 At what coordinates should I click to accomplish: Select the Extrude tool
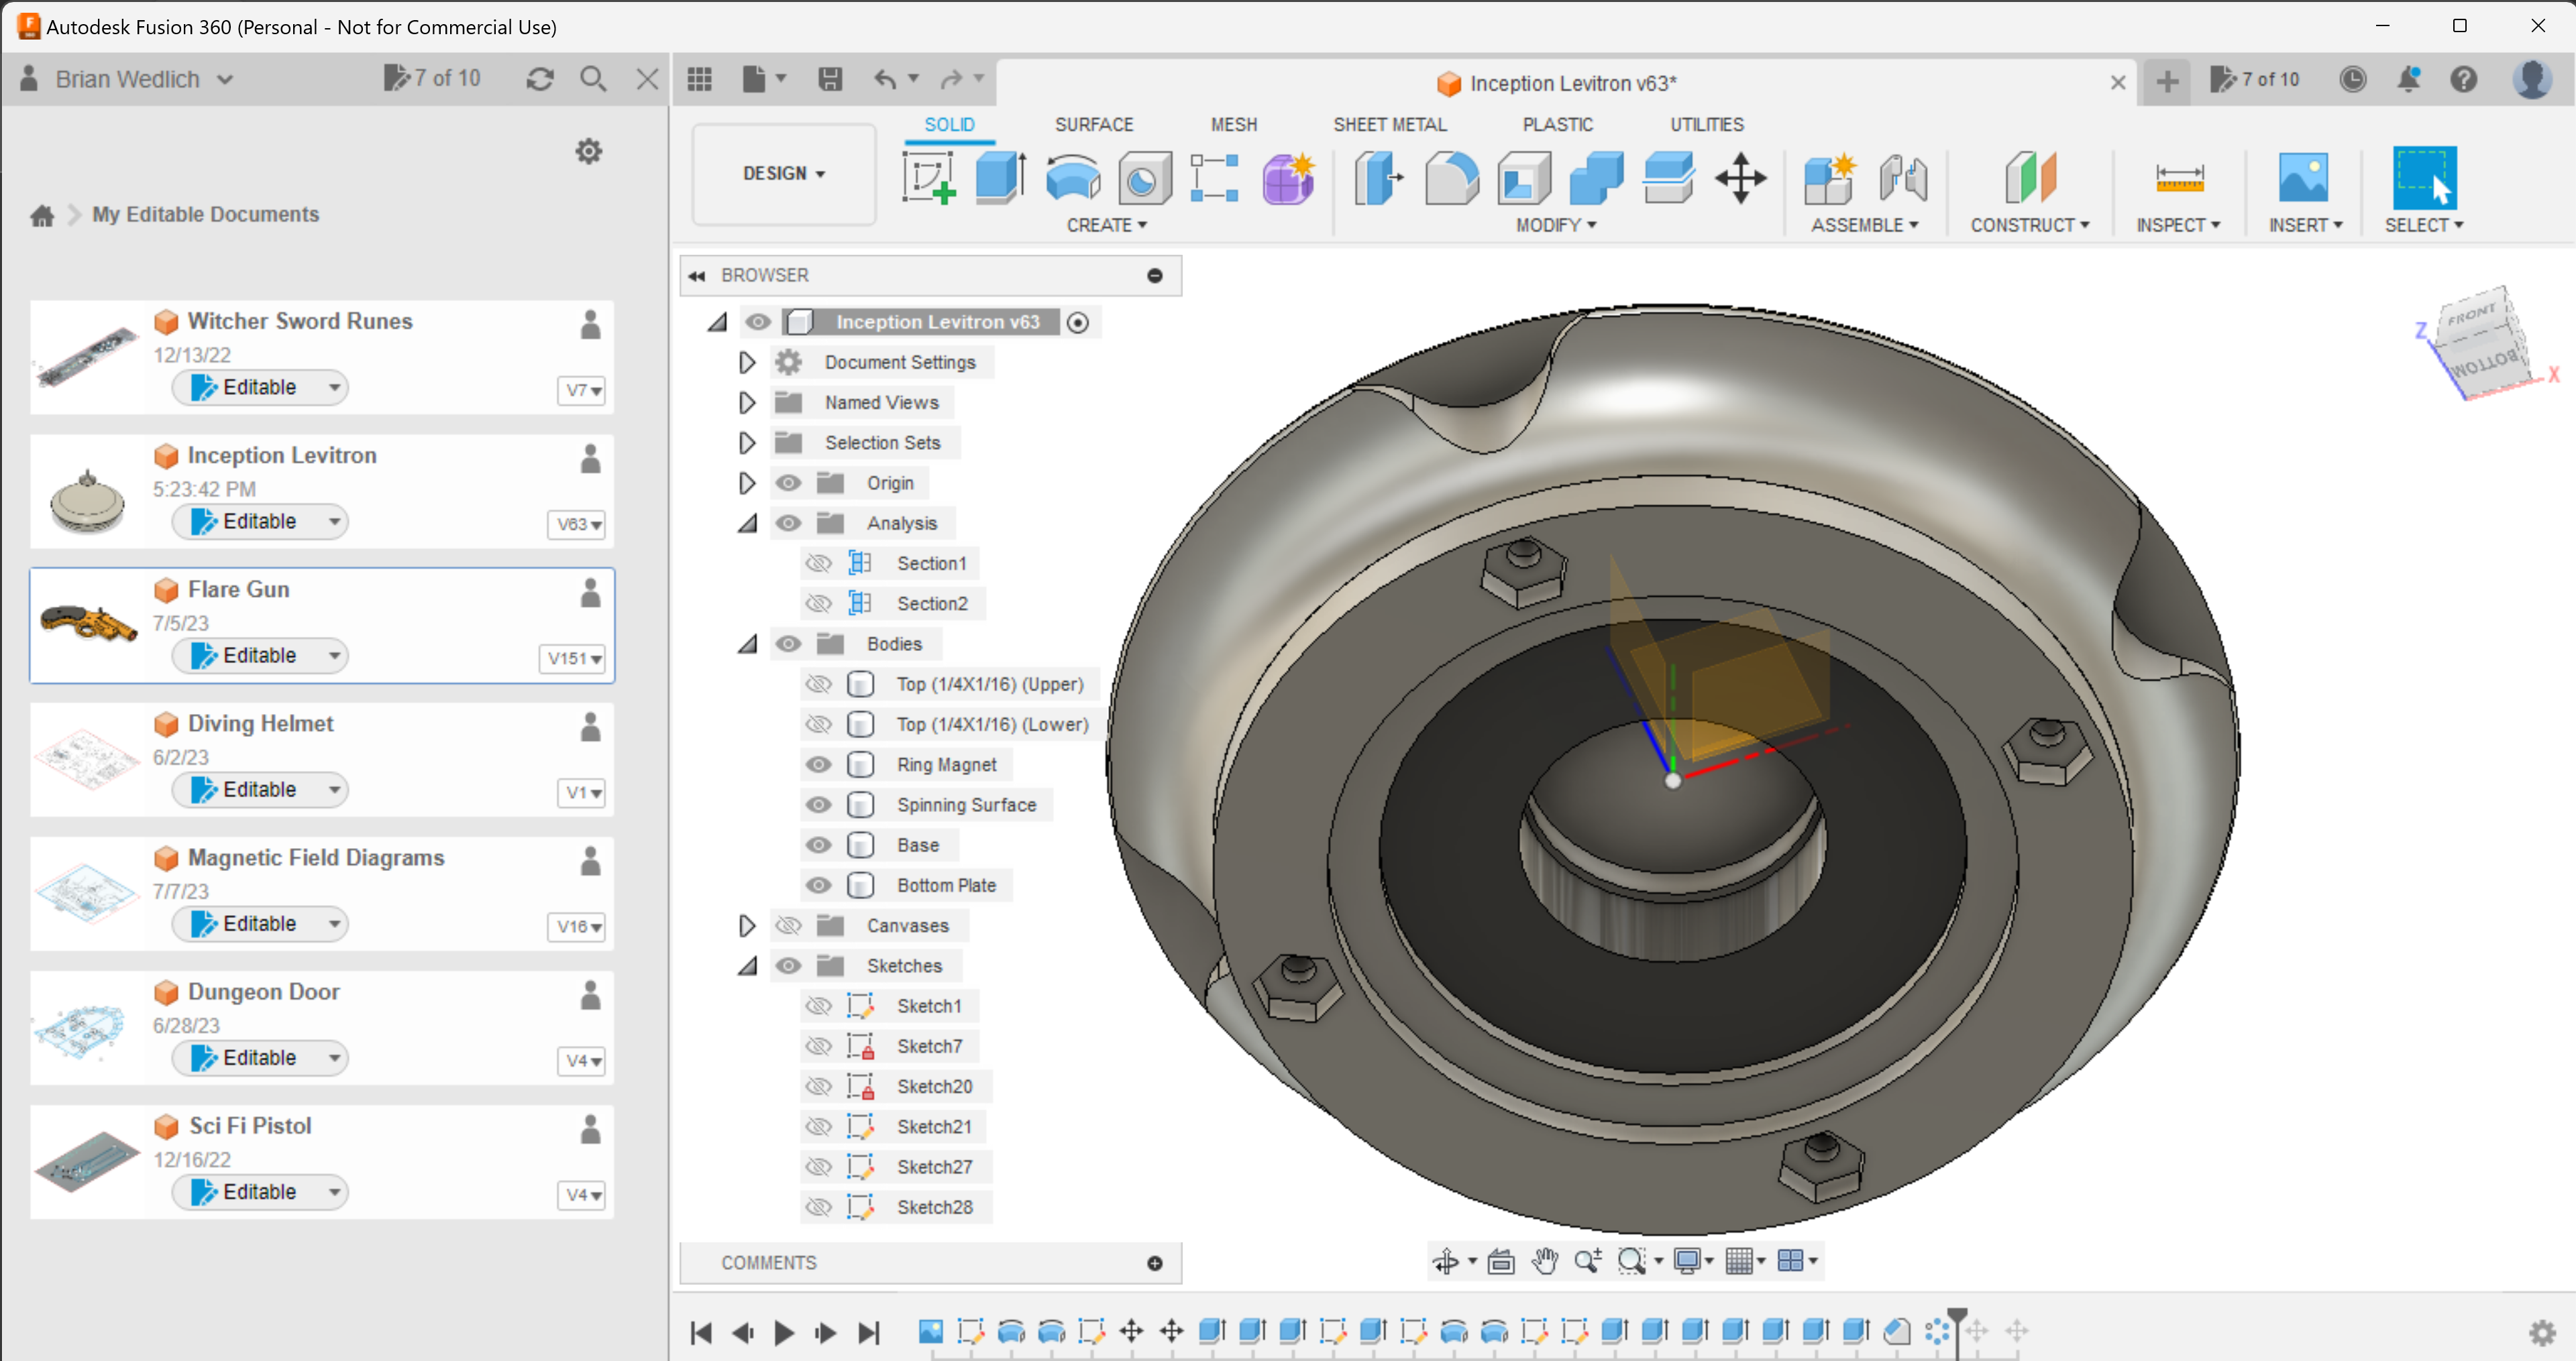[x=999, y=178]
